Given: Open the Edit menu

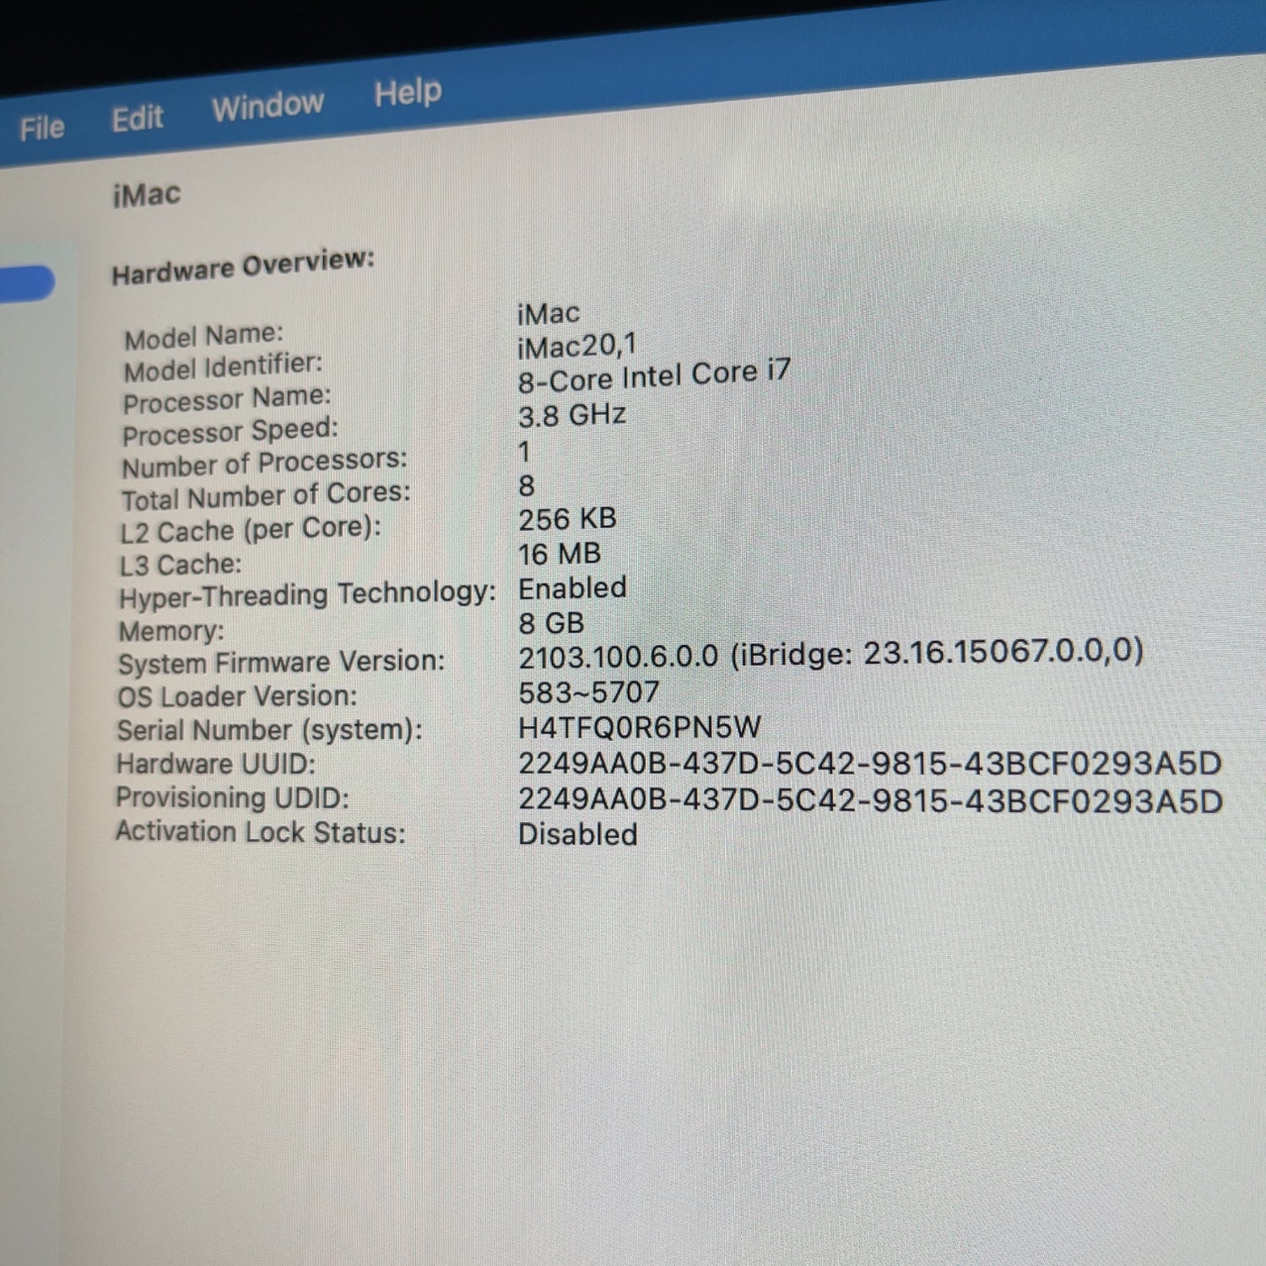Looking at the screenshot, I should [138, 118].
